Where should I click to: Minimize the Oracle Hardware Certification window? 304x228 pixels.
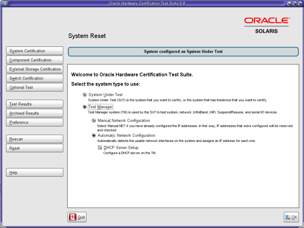(289, 3)
